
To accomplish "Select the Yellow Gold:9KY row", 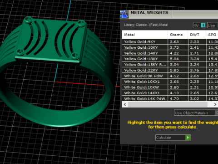I will pyautogui.click(x=170, y=42).
